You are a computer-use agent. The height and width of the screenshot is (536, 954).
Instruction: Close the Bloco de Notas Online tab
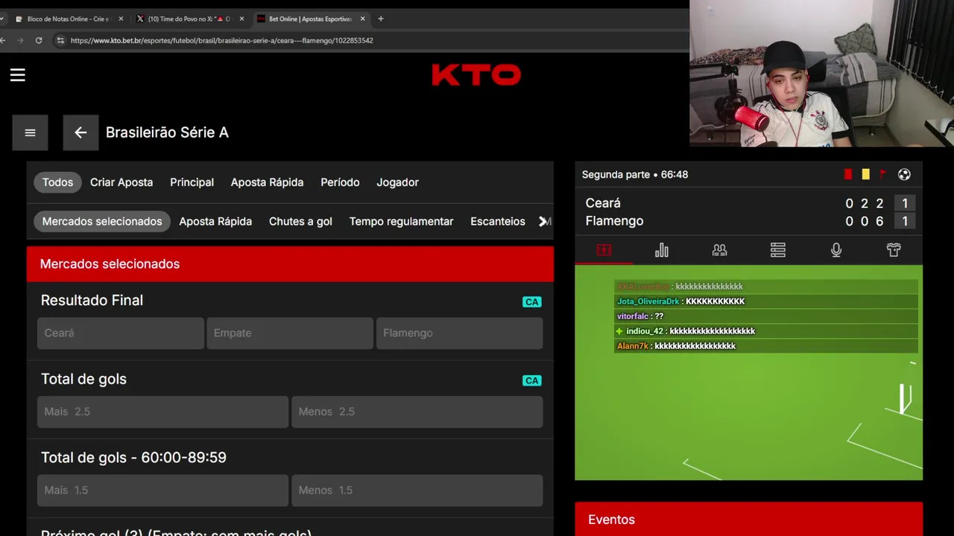coord(121,19)
